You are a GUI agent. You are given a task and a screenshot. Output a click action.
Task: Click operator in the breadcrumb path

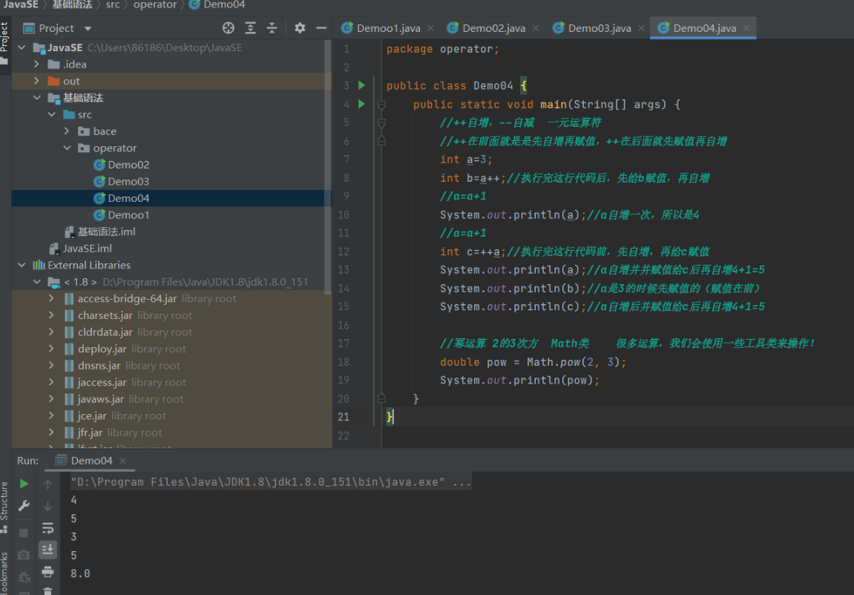(154, 4)
